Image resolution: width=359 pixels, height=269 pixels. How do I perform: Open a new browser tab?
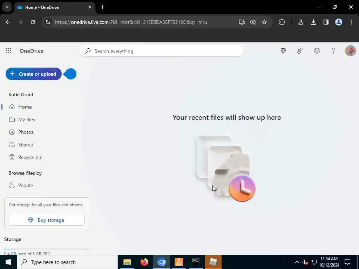point(102,7)
